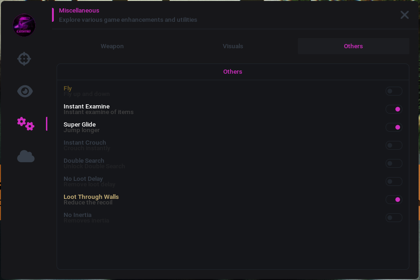Switch to the Visuals tab

coord(233,46)
